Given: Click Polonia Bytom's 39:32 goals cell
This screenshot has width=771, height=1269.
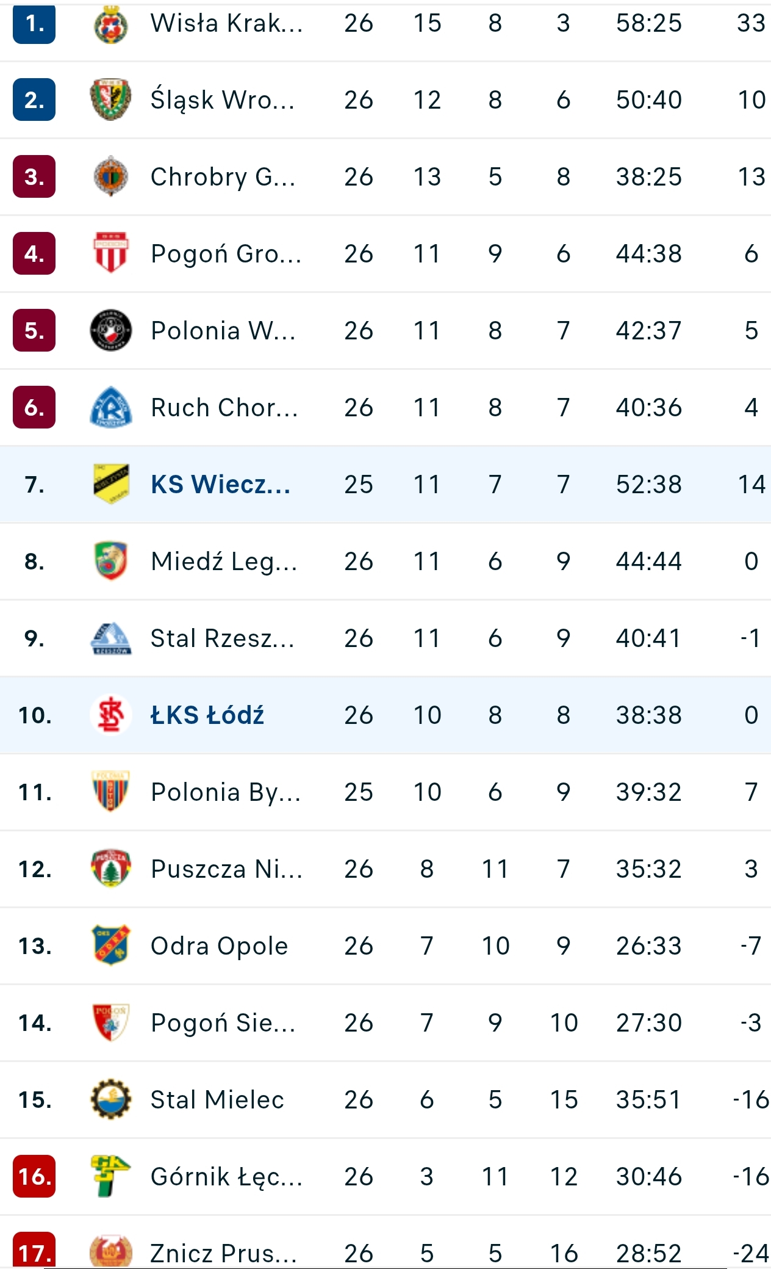Looking at the screenshot, I should tap(648, 792).
